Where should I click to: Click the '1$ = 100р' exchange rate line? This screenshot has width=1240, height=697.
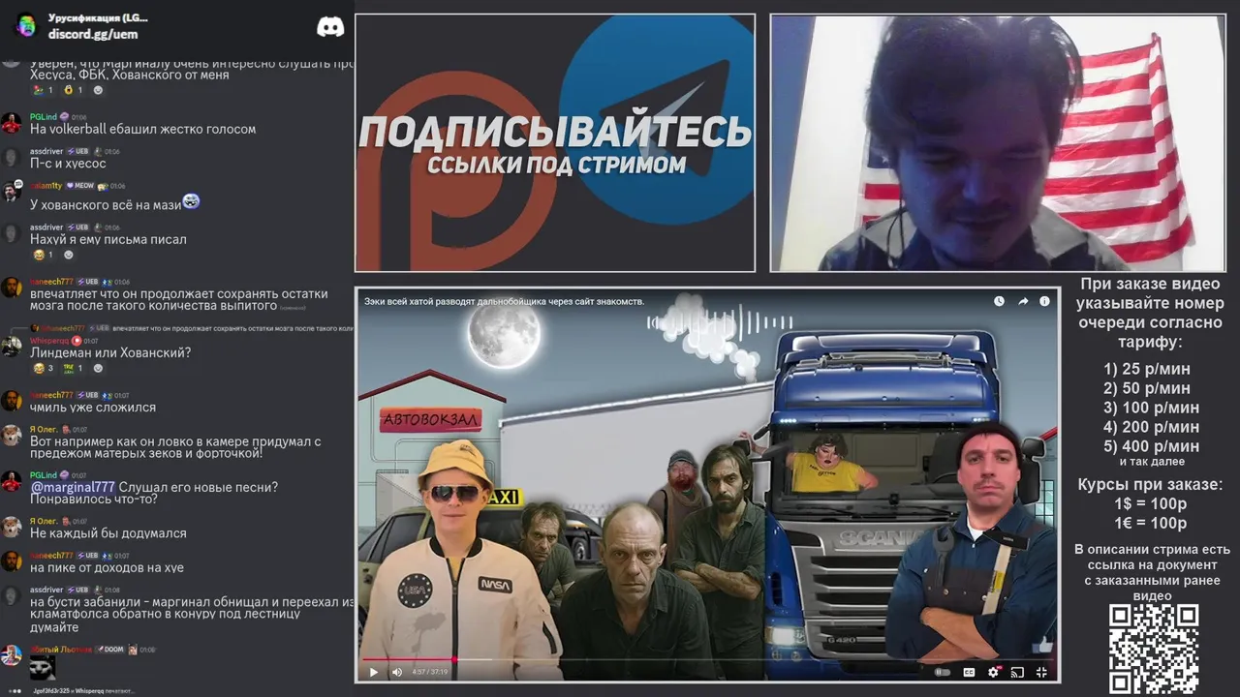coord(1151,503)
